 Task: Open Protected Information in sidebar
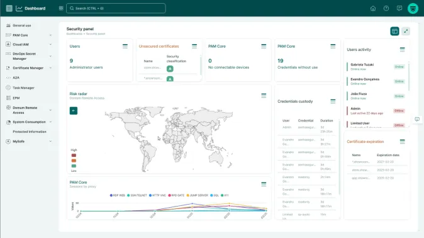tap(29, 132)
